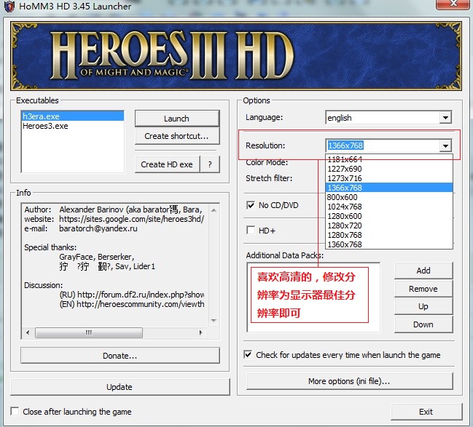Toggle the No CD/DVD checkbox

251,205
